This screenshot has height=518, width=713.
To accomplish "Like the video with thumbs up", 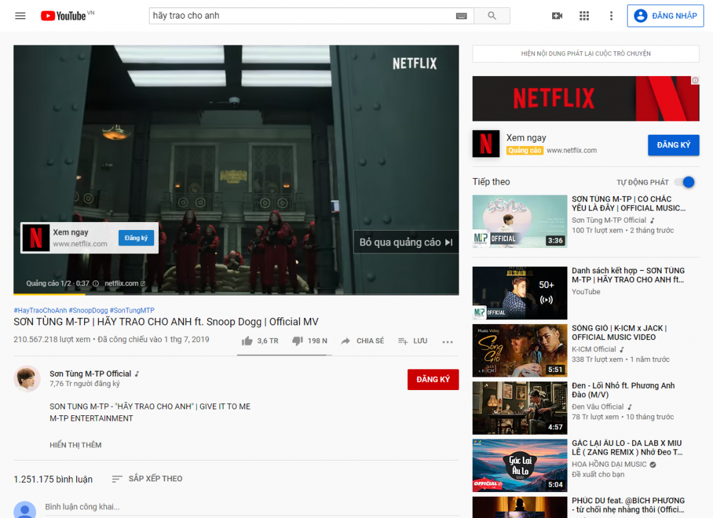I will (x=248, y=341).
